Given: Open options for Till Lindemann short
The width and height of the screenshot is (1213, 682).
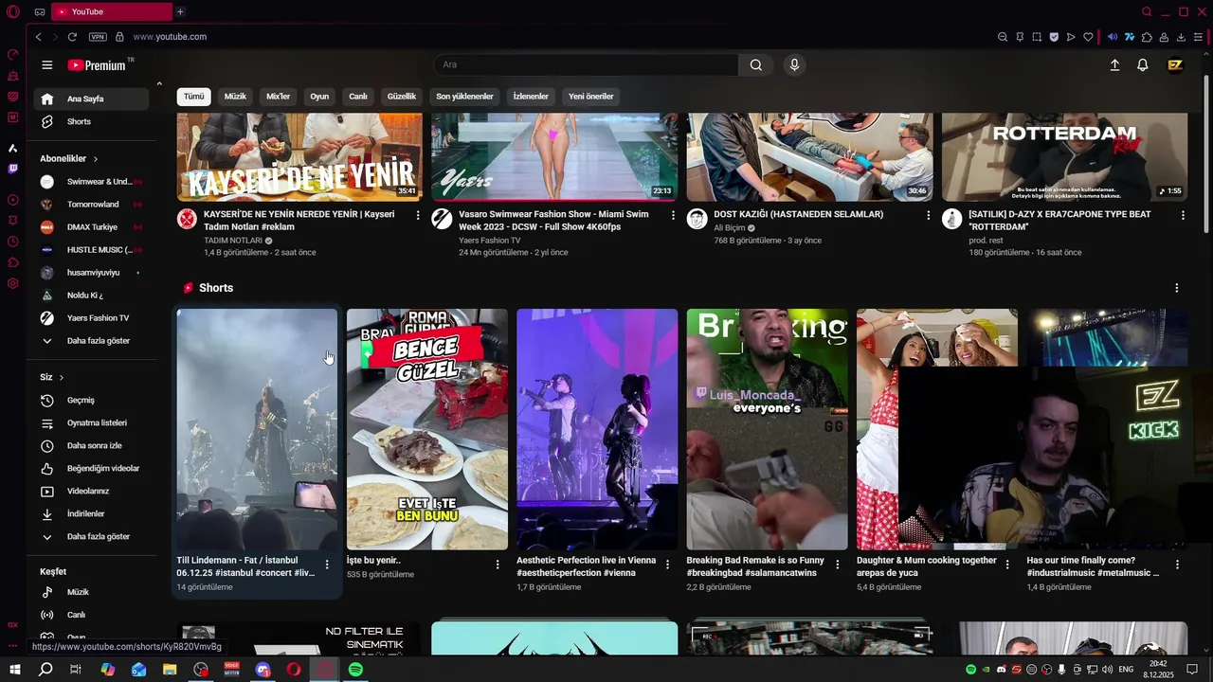Looking at the screenshot, I should point(327,565).
